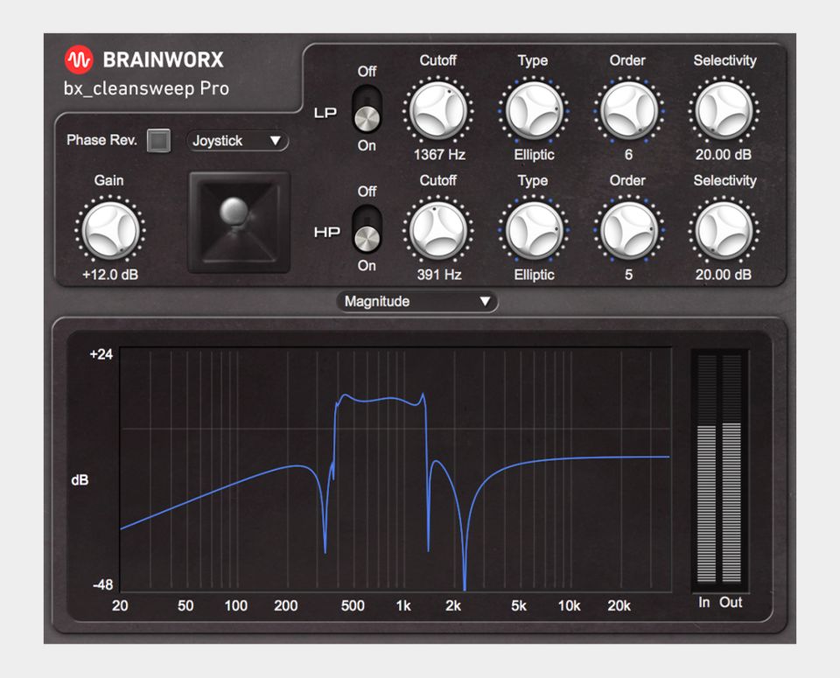Viewport: 840px width, 678px height.
Task: Click the HP filter Type knob
Action: (534, 232)
